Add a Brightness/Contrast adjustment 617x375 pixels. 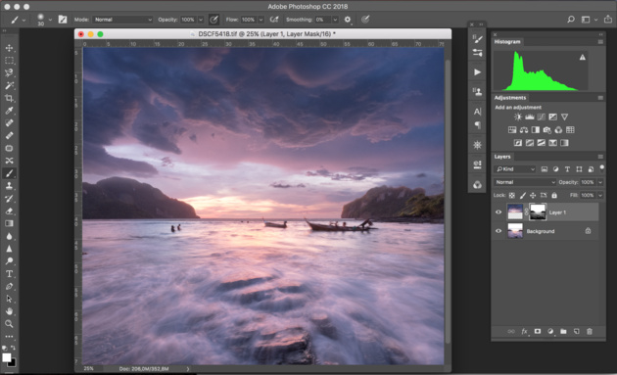518,117
